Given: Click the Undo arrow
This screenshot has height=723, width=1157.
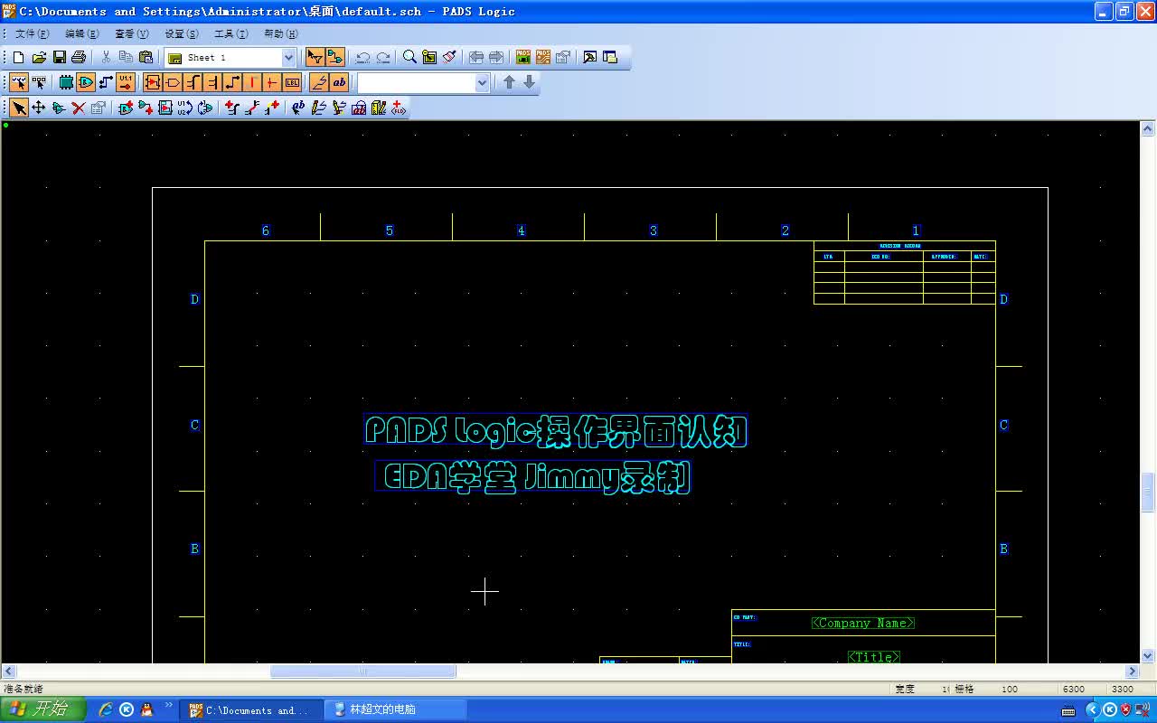Looking at the screenshot, I should point(362,57).
